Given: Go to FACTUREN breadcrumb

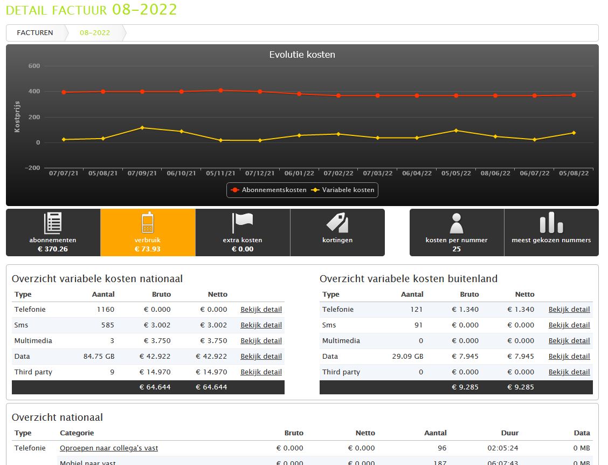Looking at the screenshot, I should pos(35,32).
